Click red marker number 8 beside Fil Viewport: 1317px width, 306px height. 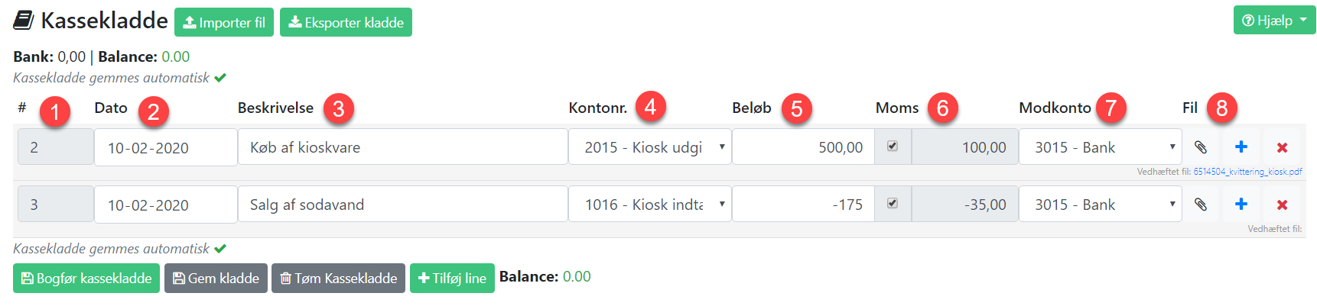point(1221,108)
